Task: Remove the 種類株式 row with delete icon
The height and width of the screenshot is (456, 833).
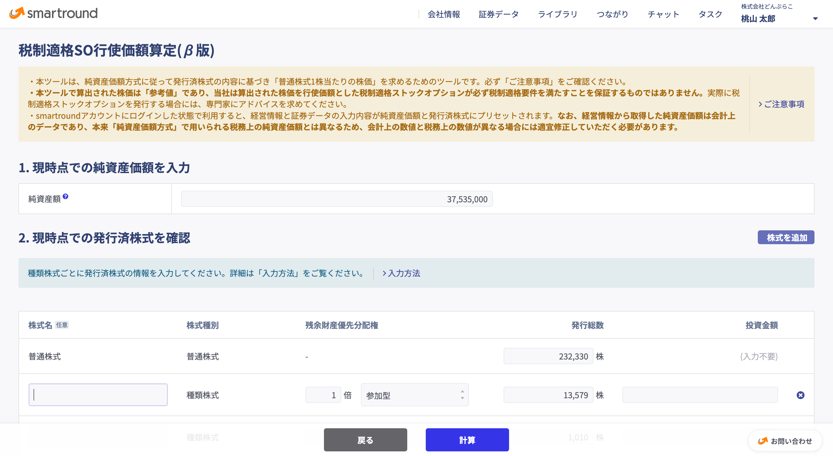Action: tap(800, 395)
